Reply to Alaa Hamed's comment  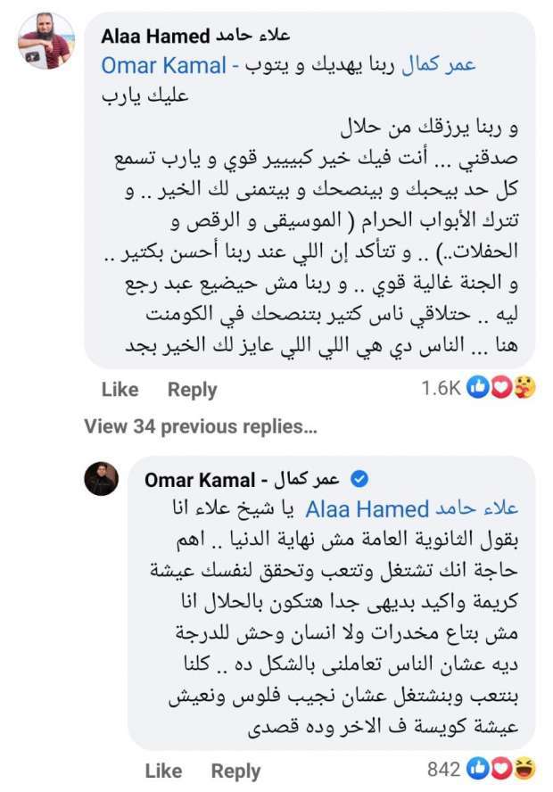192,390
